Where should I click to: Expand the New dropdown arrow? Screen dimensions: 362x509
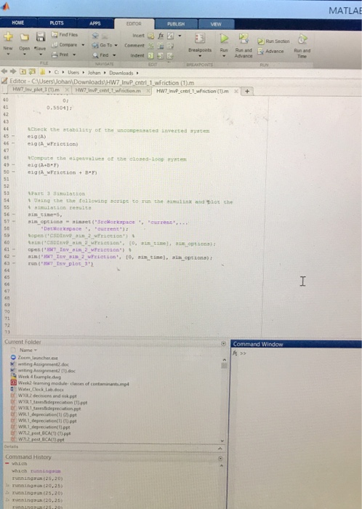(x=8, y=55)
